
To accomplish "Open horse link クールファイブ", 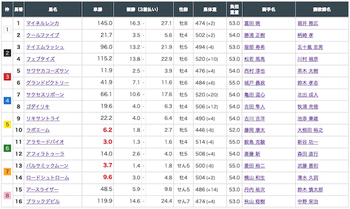I will (x=43, y=35).
